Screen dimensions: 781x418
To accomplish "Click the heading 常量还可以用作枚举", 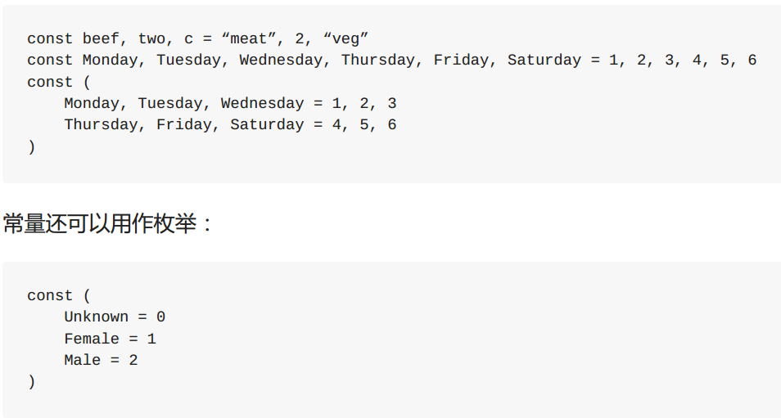I will pyautogui.click(x=100, y=223).
